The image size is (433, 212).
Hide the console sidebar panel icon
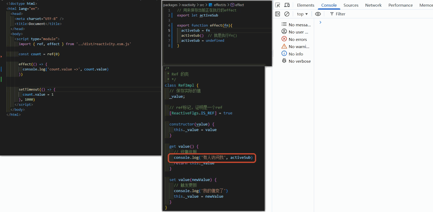(278, 14)
